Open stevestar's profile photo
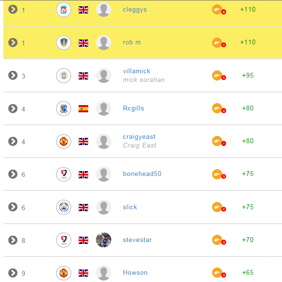The image size is (282, 282). [x=104, y=240]
